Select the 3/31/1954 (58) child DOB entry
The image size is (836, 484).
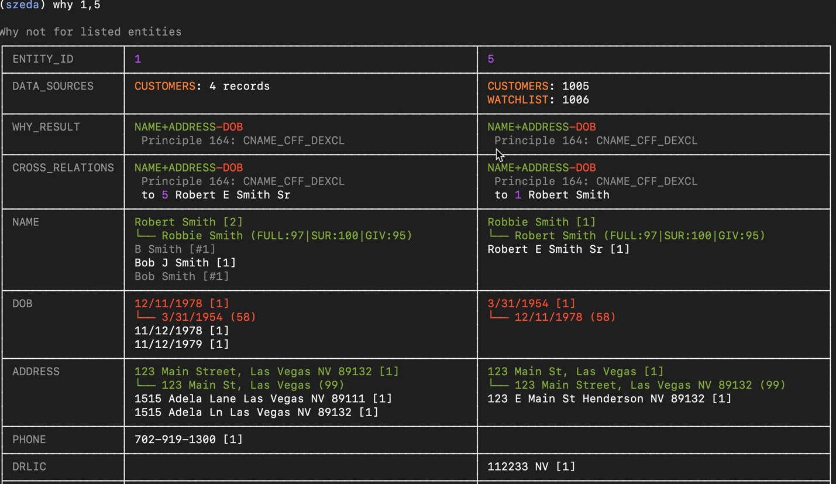pos(208,317)
